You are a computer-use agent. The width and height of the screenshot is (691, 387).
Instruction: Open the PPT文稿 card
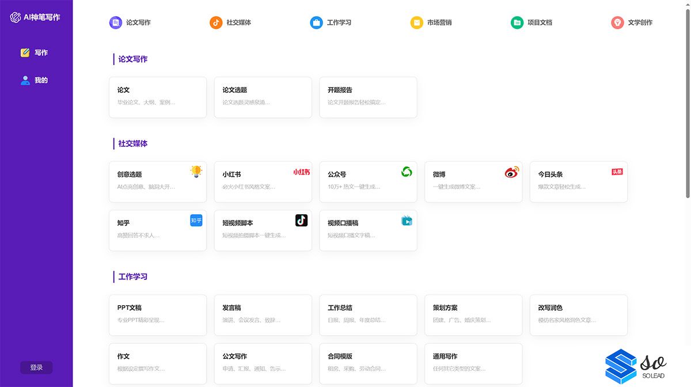pyautogui.click(x=158, y=316)
